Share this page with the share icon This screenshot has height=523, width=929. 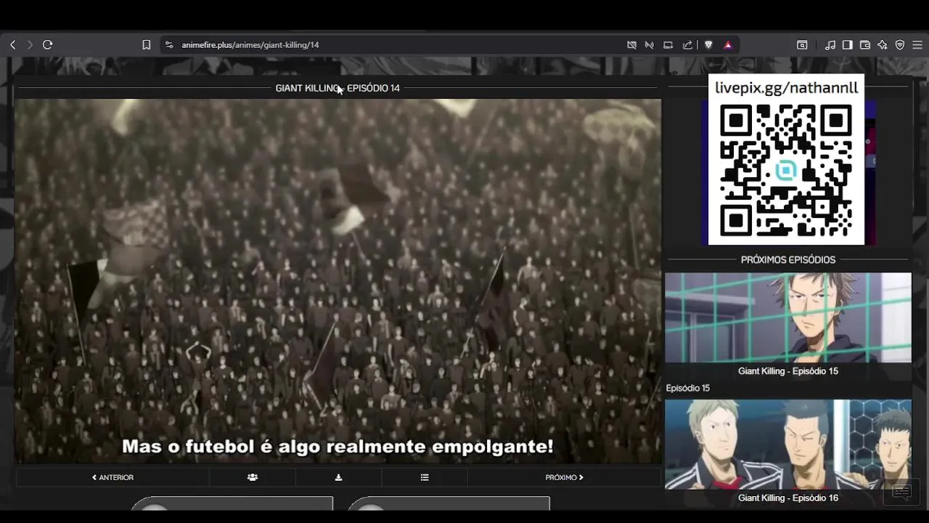(x=687, y=45)
